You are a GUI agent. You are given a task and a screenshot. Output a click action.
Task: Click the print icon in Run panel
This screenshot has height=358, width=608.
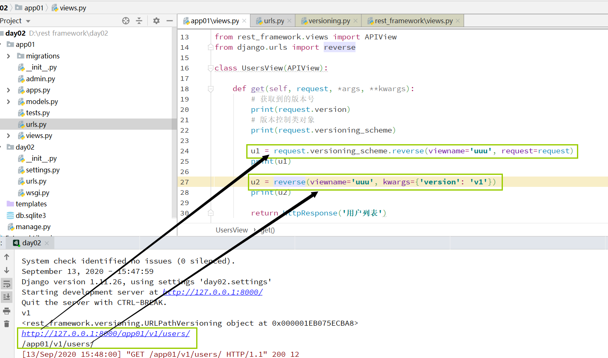[x=7, y=311]
